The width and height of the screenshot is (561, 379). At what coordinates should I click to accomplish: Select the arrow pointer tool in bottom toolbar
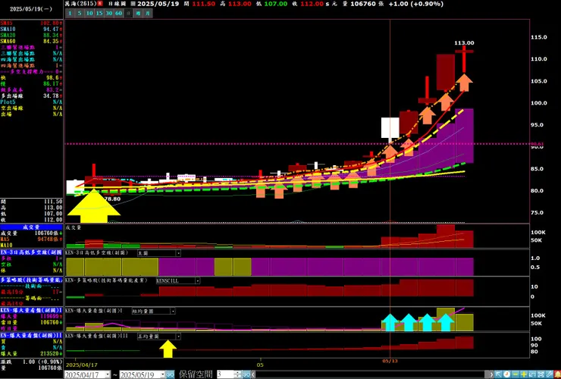coord(498,374)
